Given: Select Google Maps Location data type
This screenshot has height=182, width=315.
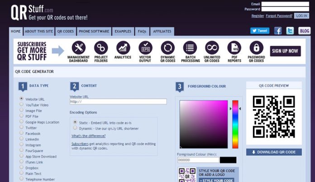Looking at the screenshot, I should [21, 121].
